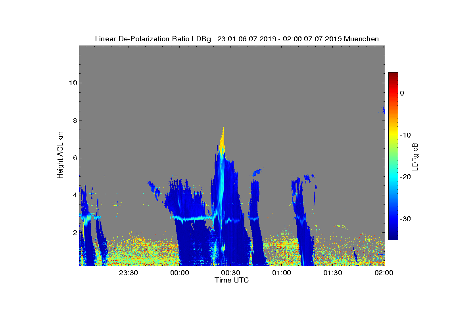Click the plot title mentioning Muenchen
The width and height of the screenshot is (476, 317).
pos(237,39)
